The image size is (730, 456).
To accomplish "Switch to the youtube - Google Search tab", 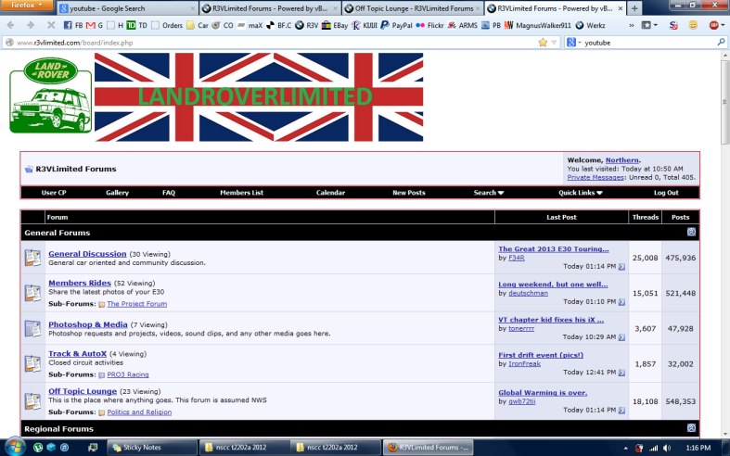I will (x=127, y=8).
